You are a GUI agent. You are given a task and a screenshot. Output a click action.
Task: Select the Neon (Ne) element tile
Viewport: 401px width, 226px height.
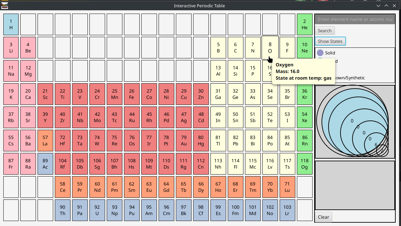(305, 47)
